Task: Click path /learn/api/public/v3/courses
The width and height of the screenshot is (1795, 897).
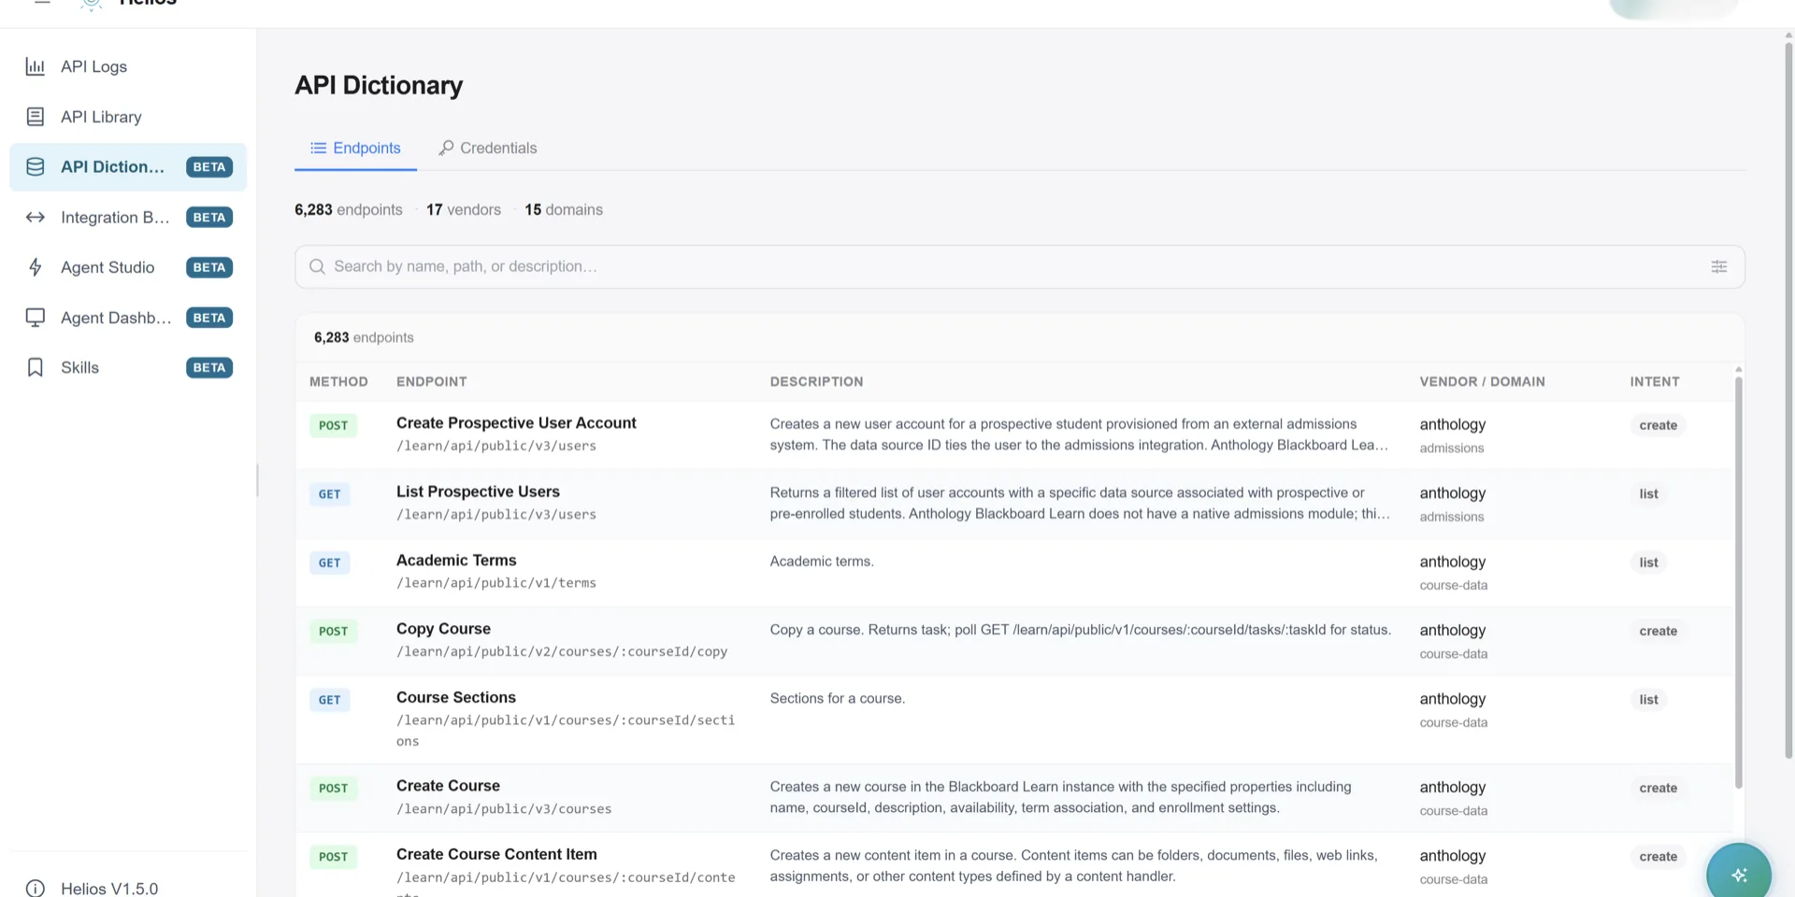Action: pyautogui.click(x=504, y=809)
